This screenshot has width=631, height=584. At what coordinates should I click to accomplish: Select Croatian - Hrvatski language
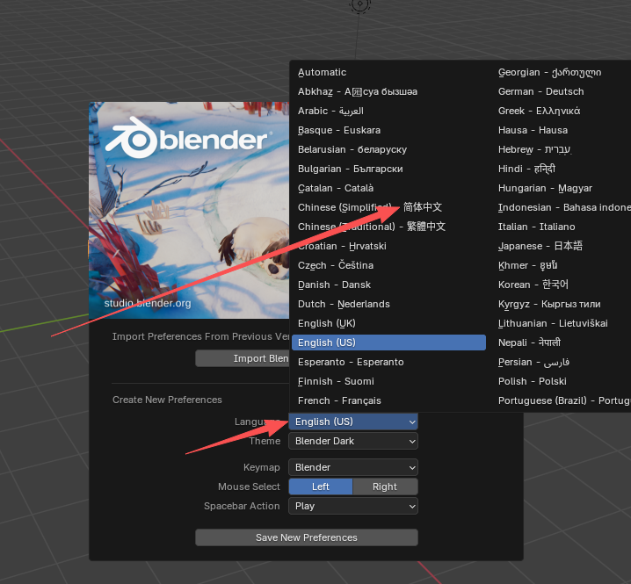(x=388, y=246)
